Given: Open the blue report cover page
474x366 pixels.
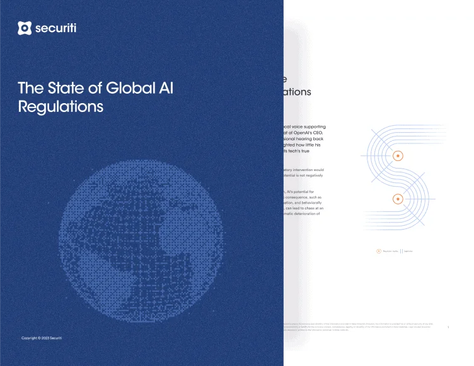Looking at the screenshot, I should [x=142, y=183].
